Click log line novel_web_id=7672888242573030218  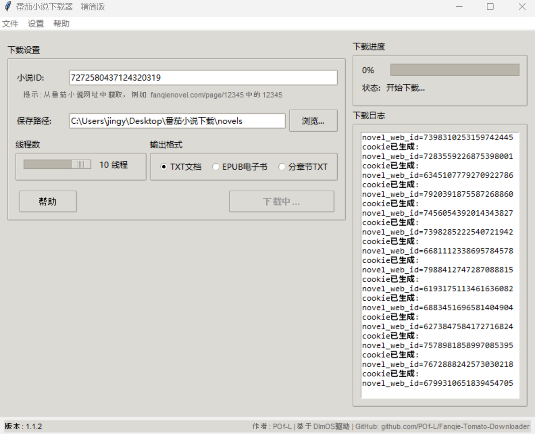click(437, 364)
